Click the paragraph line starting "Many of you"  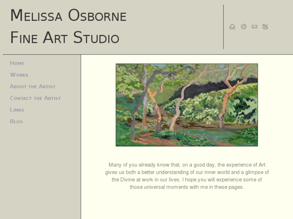[187, 165]
